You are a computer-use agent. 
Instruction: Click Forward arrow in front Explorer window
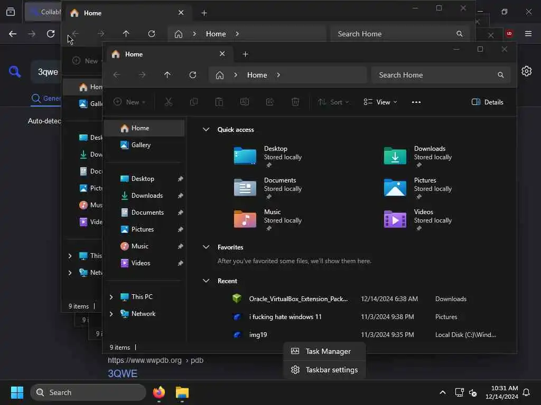point(142,75)
